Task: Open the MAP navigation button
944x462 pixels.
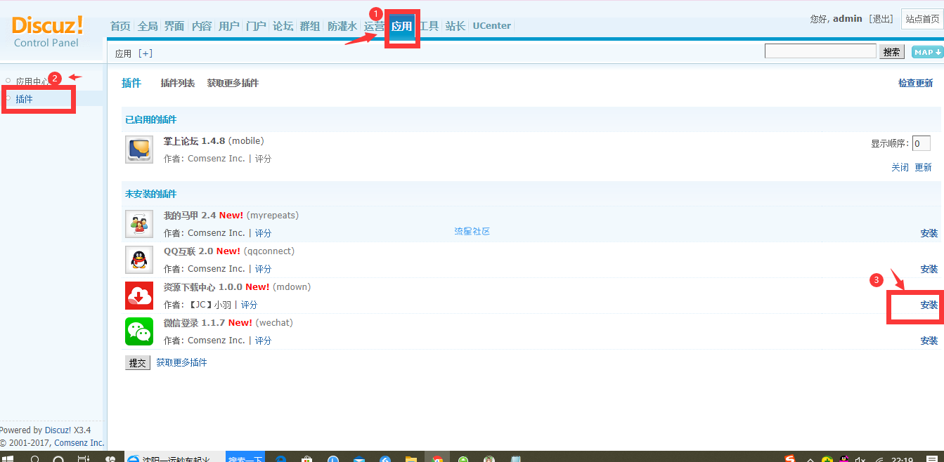Action: tap(927, 52)
